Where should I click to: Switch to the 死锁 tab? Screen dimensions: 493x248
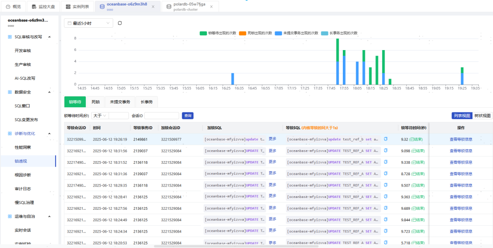pyautogui.click(x=95, y=102)
